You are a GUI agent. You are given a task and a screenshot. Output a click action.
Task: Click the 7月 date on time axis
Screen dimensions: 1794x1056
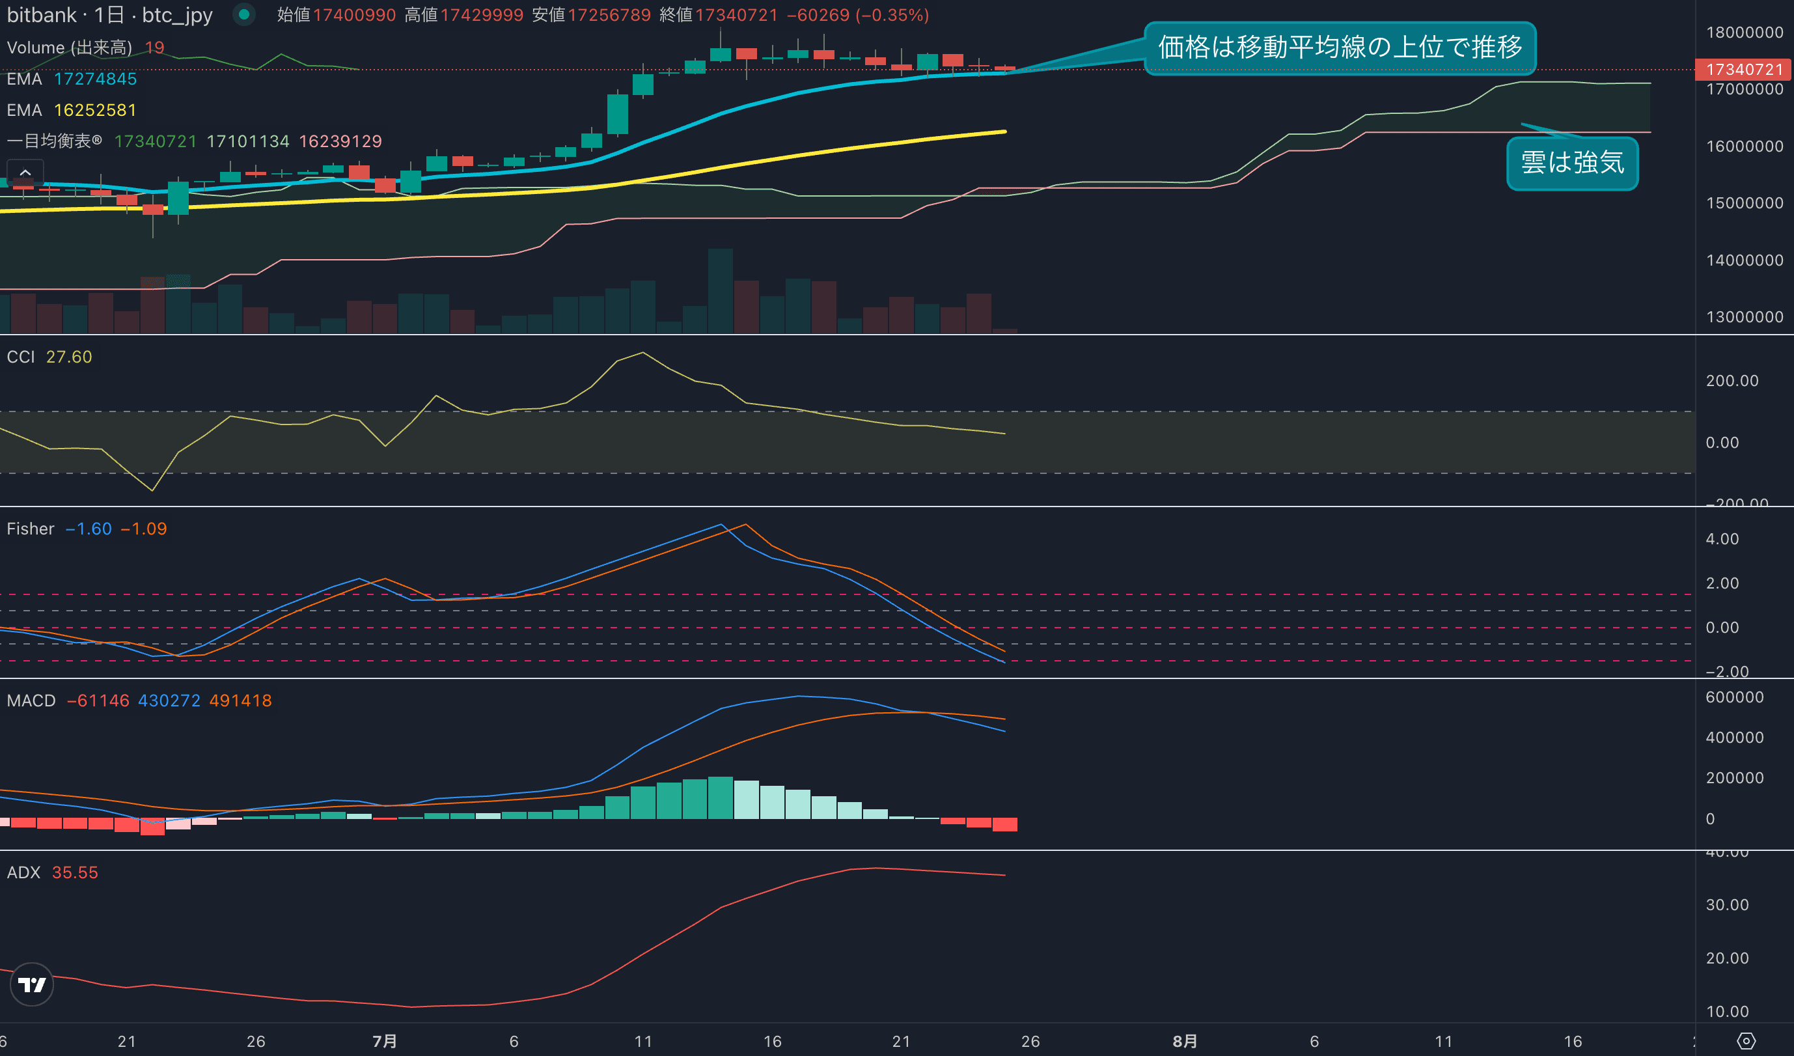pyautogui.click(x=385, y=1041)
